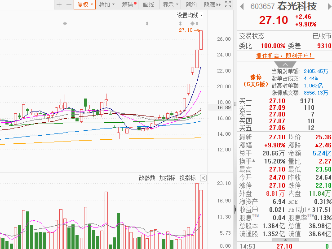Open 筹码 chip distribution
Screen dimensions: 332x249
[128, 4]
